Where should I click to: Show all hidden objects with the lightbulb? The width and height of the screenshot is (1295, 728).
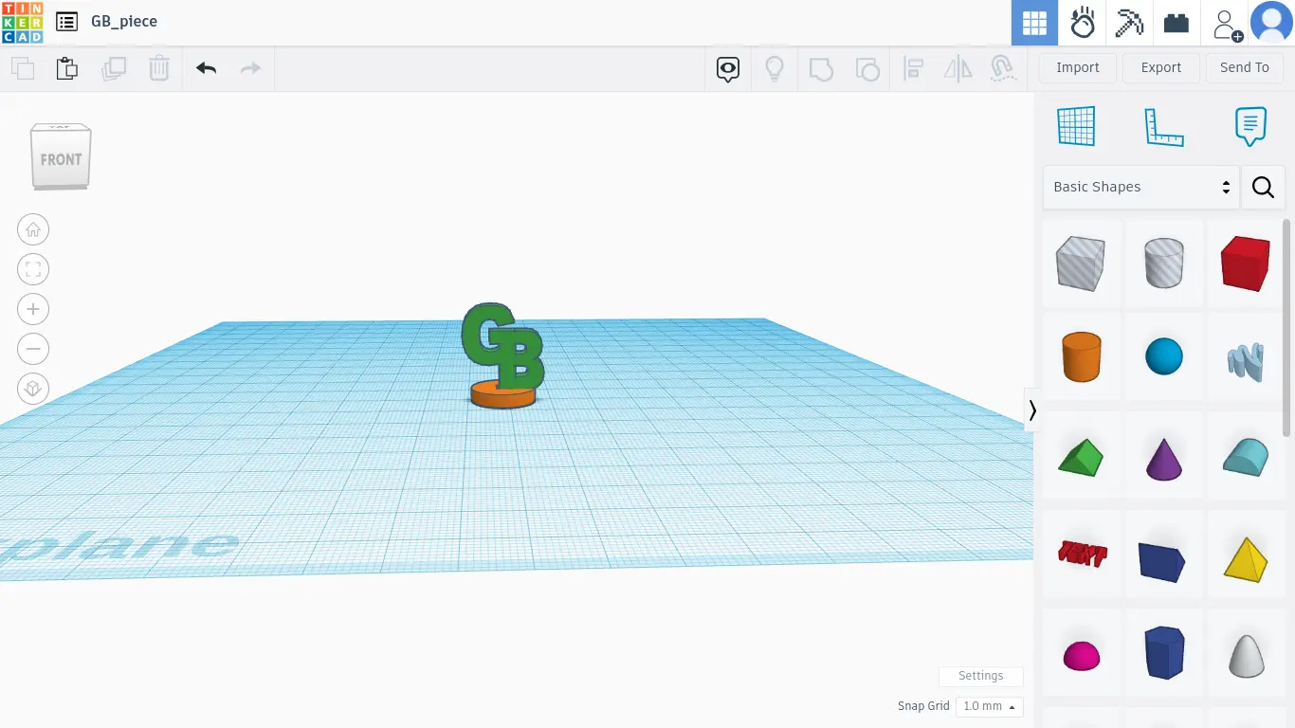pos(775,67)
